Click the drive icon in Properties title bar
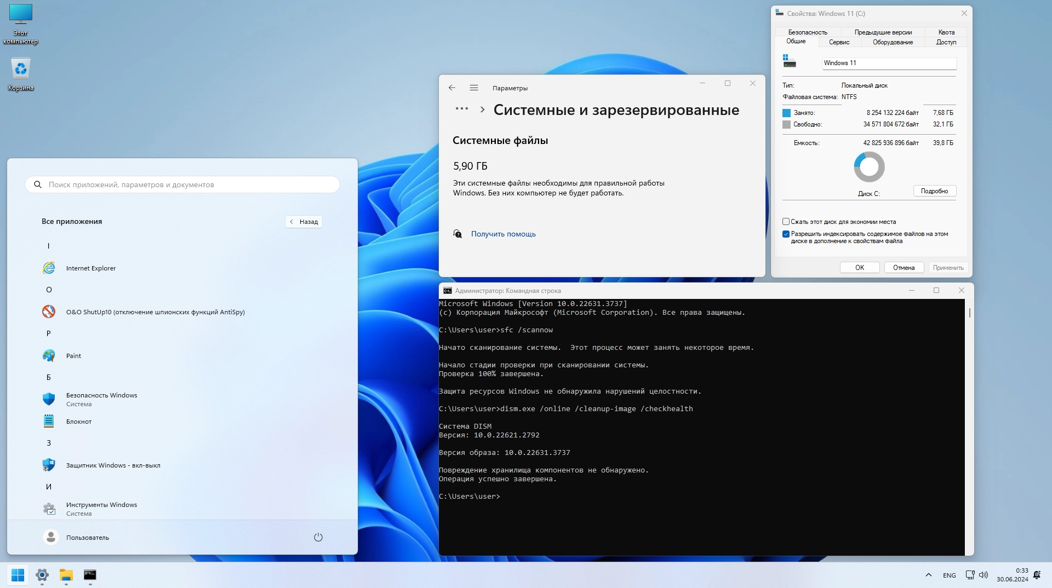This screenshot has height=588, width=1052. coord(780,13)
